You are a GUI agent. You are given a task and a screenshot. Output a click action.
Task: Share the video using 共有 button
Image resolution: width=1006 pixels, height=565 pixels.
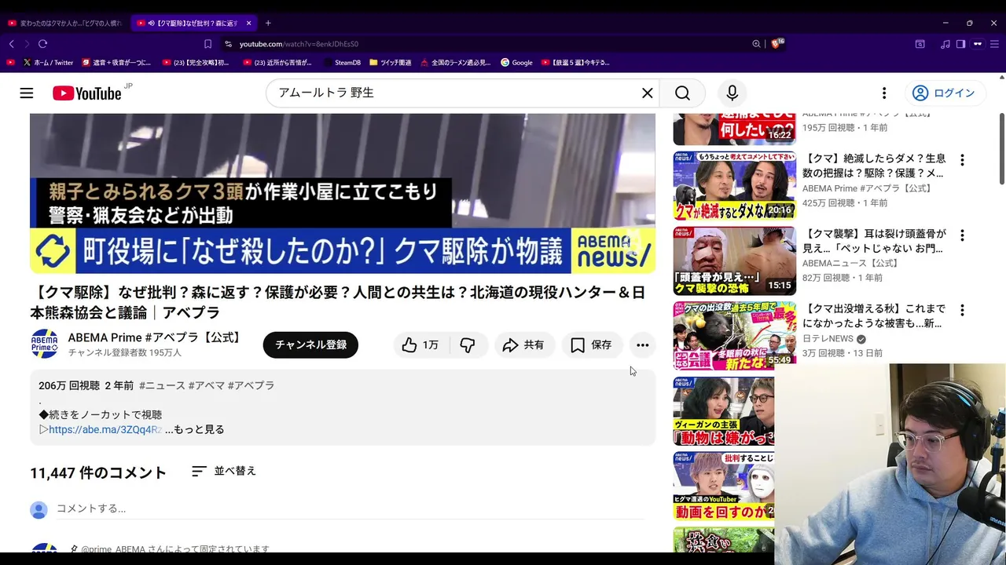pyautogui.click(x=524, y=345)
